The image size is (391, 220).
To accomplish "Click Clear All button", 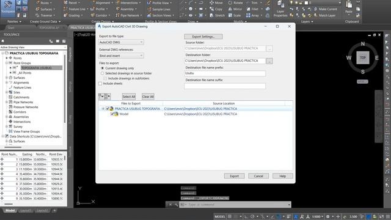I will pos(148,97).
